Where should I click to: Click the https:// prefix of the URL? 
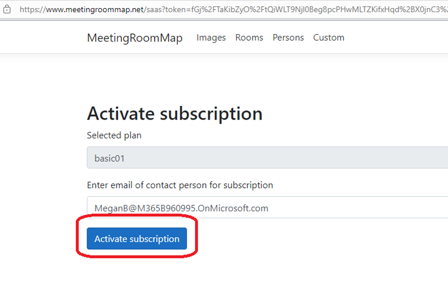point(33,10)
